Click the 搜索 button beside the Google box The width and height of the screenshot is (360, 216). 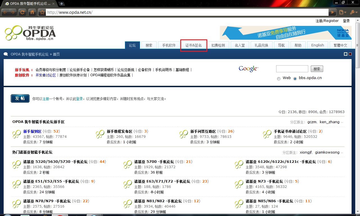click(317, 69)
